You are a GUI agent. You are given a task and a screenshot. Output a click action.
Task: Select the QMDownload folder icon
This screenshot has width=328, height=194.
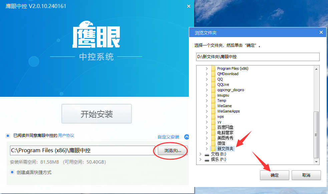(x=213, y=74)
